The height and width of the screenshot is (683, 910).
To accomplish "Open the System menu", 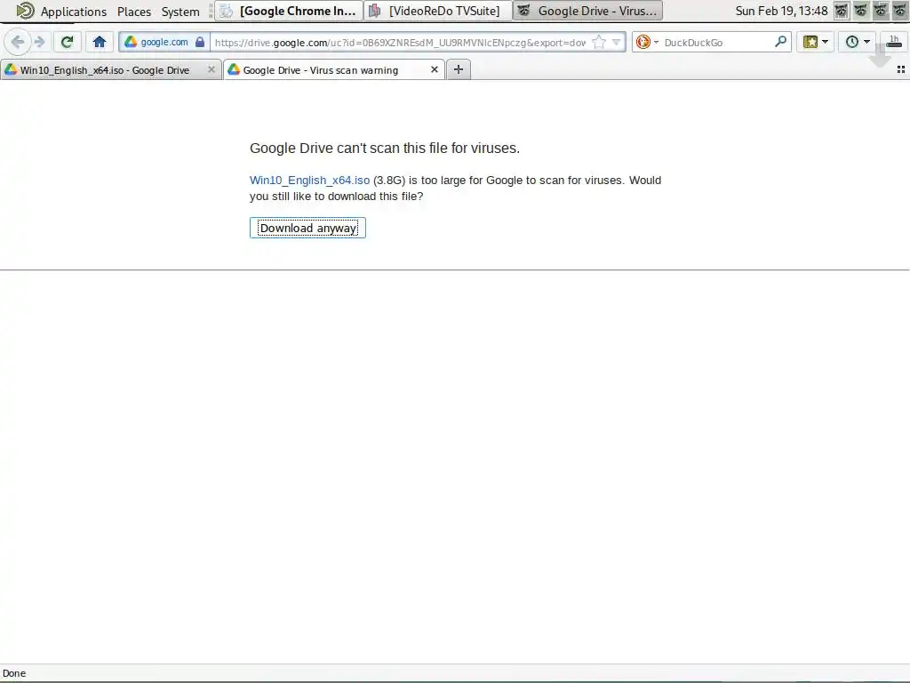I will 180,11.
